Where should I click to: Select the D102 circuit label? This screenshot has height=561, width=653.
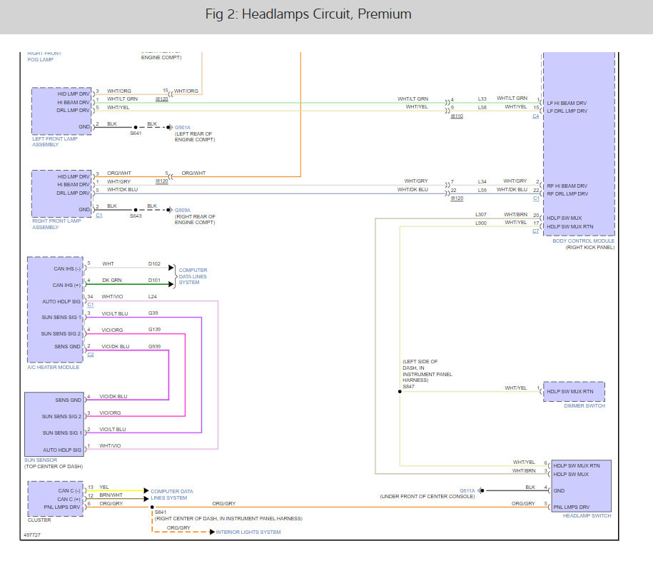coord(154,263)
